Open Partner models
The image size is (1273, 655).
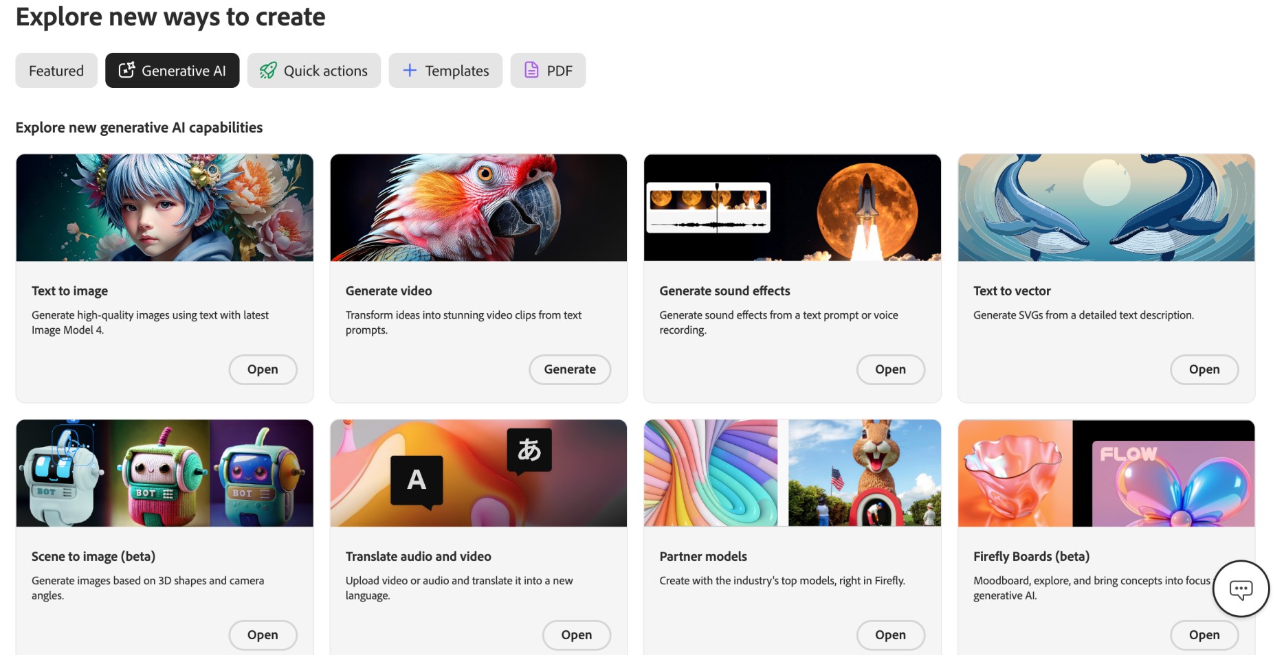pyautogui.click(x=890, y=635)
